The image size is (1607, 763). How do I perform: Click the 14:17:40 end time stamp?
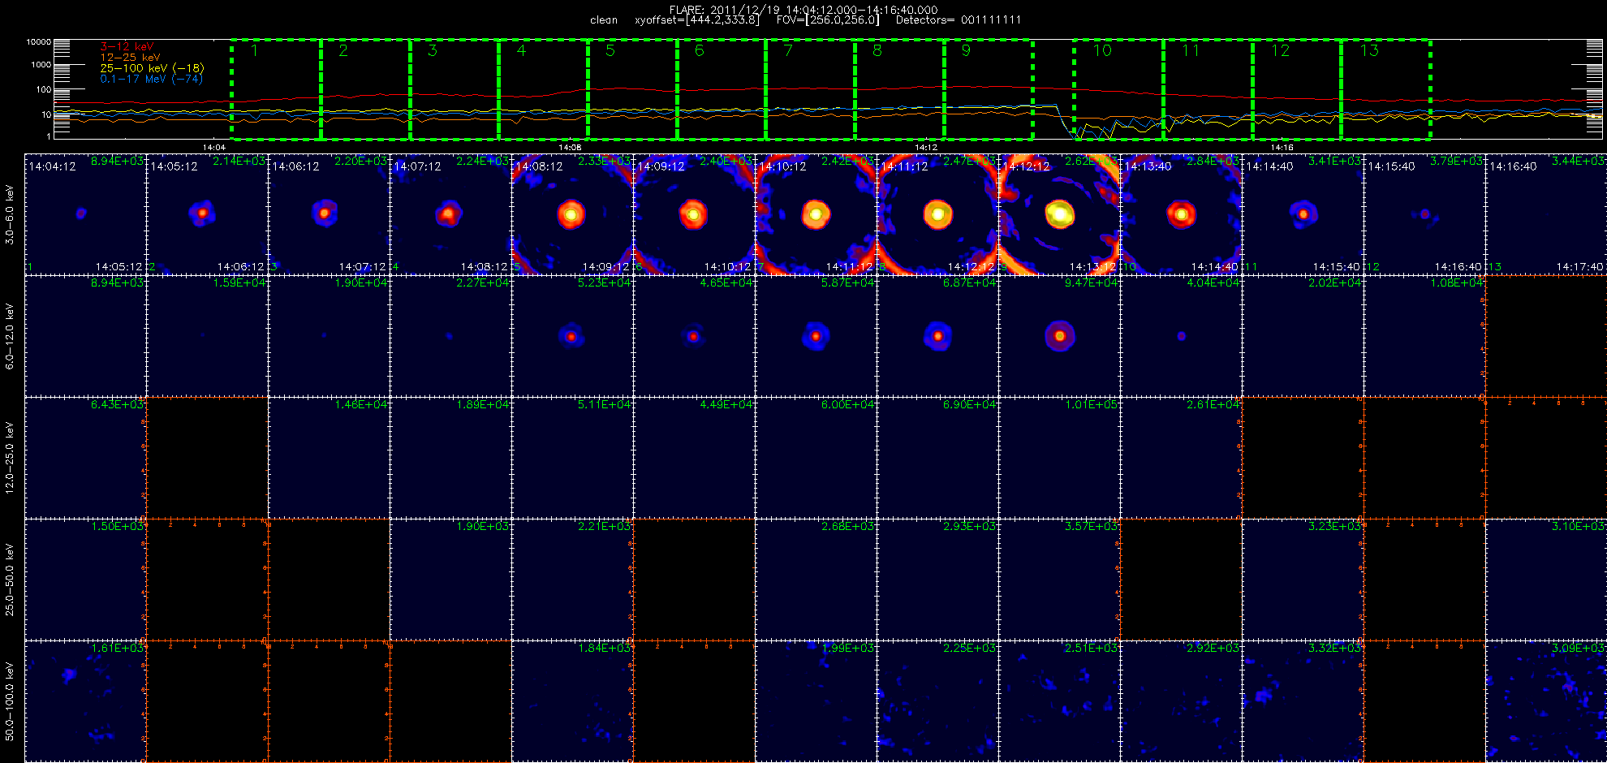click(x=1579, y=266)
